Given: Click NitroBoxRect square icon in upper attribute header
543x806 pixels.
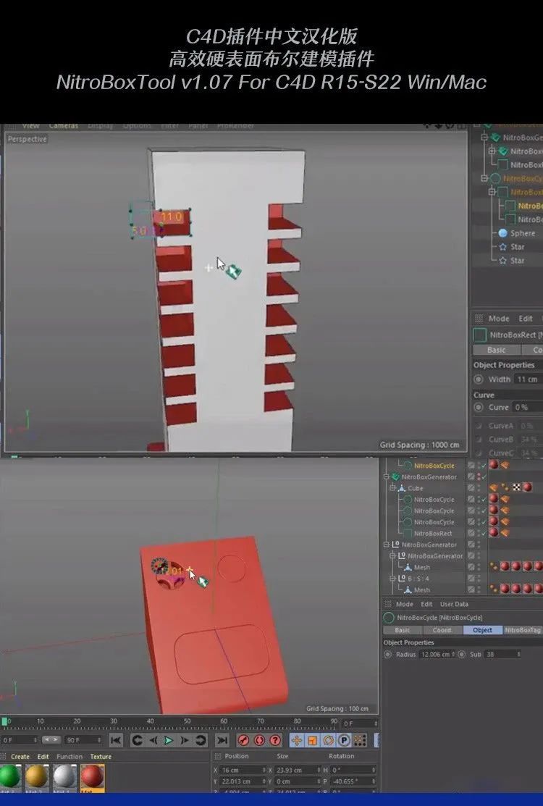Looking at the screenshot, I should (480, 335).
